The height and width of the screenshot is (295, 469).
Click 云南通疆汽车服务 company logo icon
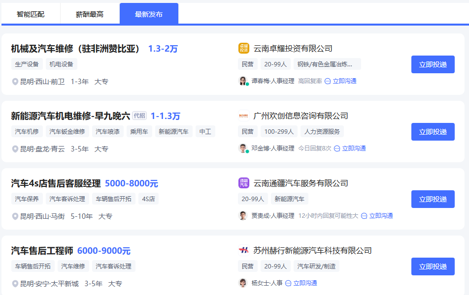[x=243, y=183]
